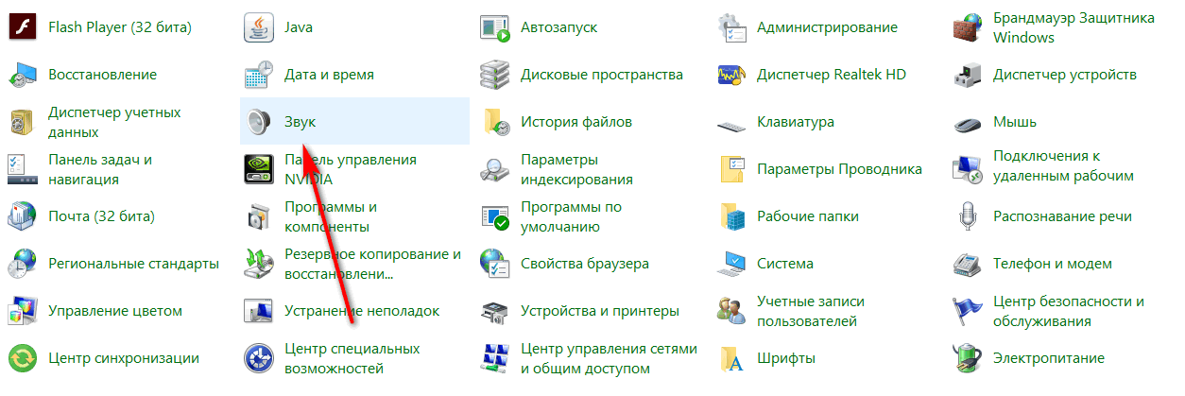Click the Учетные записи пользователей icon
Image resolution: width=1185 pixels, height=396 pixels.
click(730, 311)
